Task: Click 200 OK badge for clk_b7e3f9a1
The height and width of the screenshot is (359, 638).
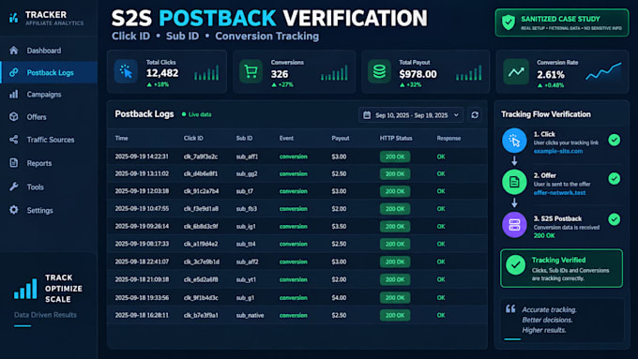Action: coord(395,315)
